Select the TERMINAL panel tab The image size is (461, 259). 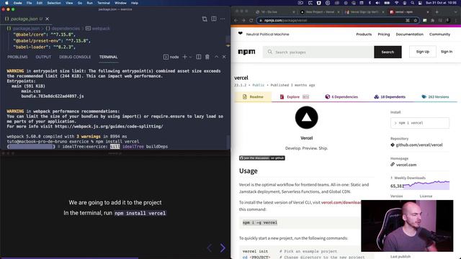[108, 57]
